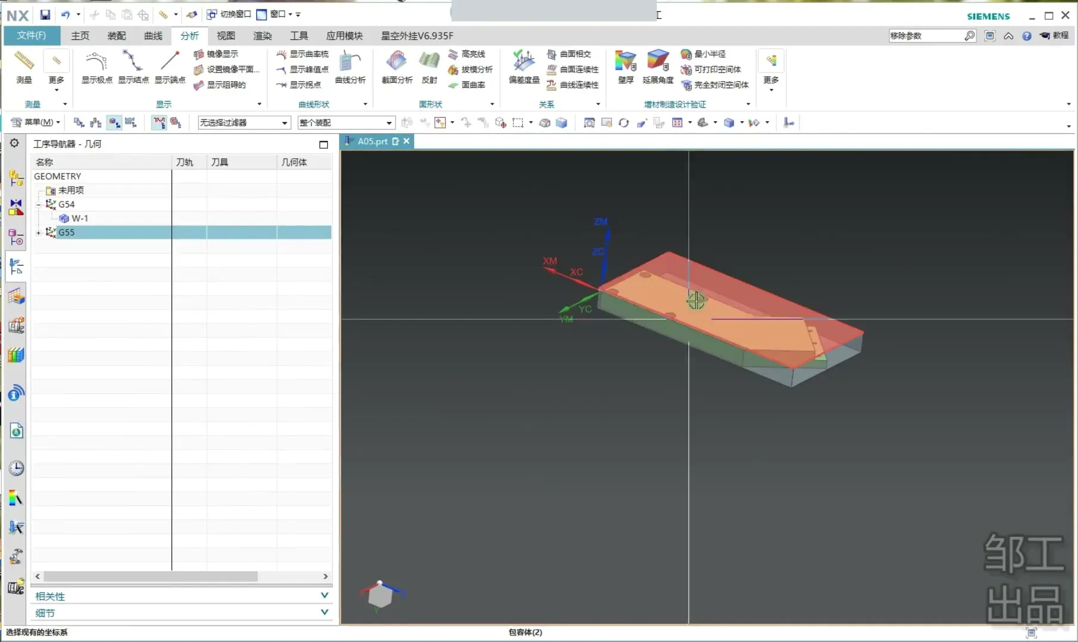Toggle the Operation Navigator panel maximize box
This screenshot has width=1078, height=642.
coord(324,144)
